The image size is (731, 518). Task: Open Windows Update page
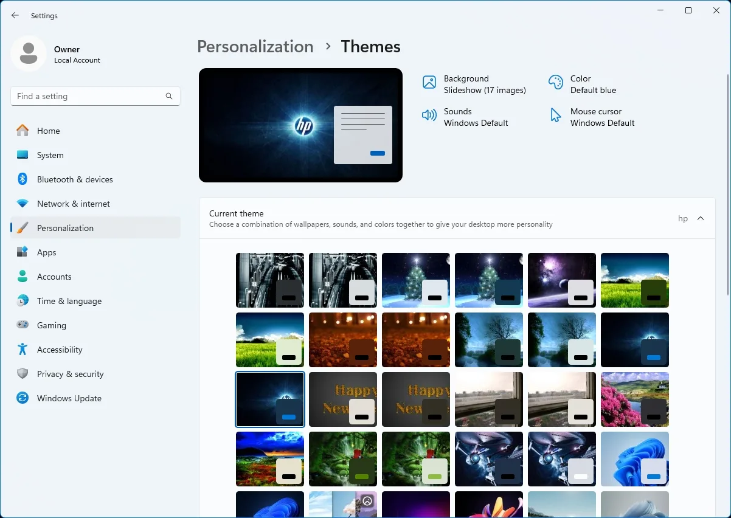pos(95,398)
